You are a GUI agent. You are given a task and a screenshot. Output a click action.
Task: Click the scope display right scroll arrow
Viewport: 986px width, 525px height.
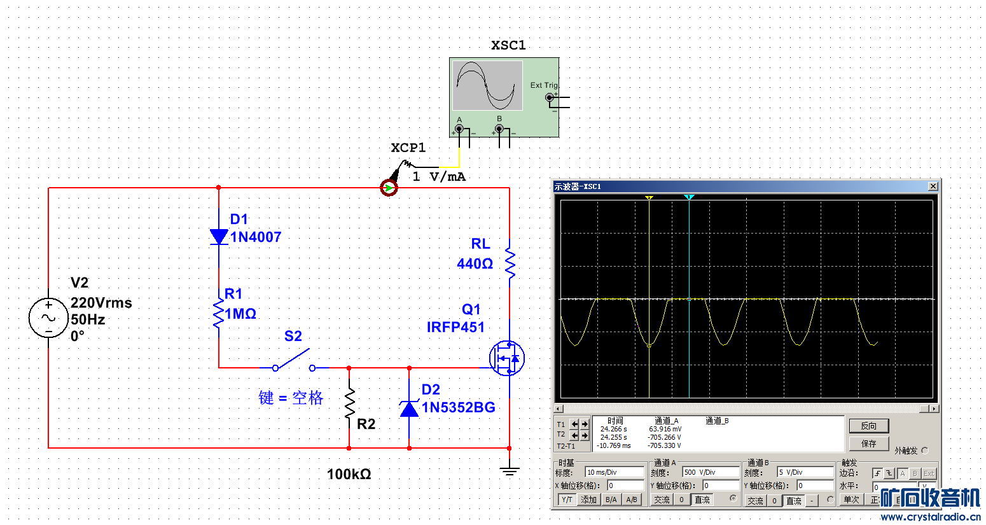(934, 409)
